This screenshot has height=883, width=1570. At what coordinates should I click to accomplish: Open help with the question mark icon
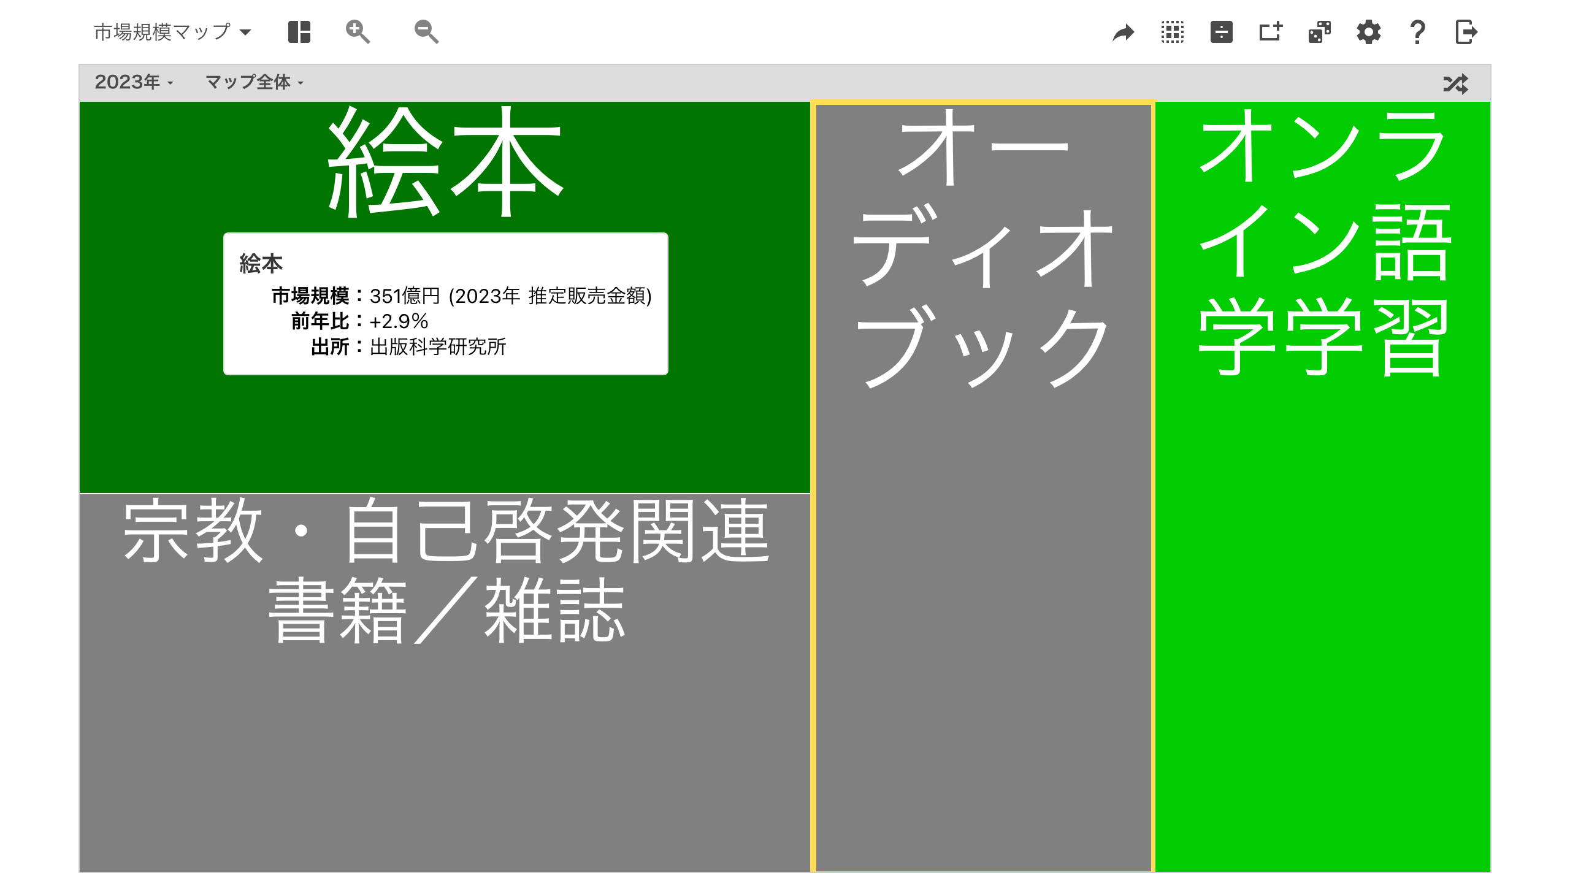pyautogui.click(x=1417, y=32)
